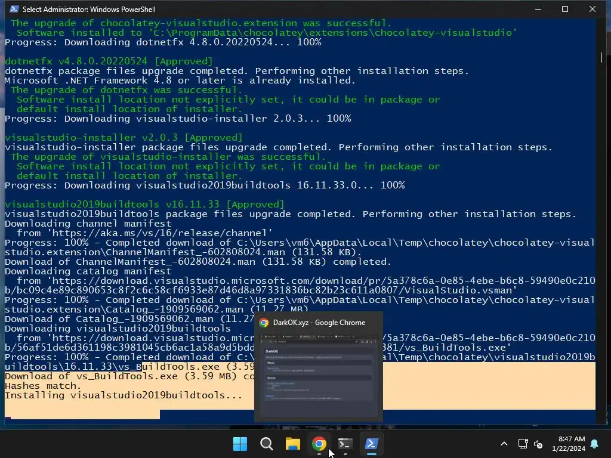Viewport: 611px width, 458px height.
Task: Click the 'Downloading catalog manifest' line
Action: pyautogui.click(x=88, y=271)
